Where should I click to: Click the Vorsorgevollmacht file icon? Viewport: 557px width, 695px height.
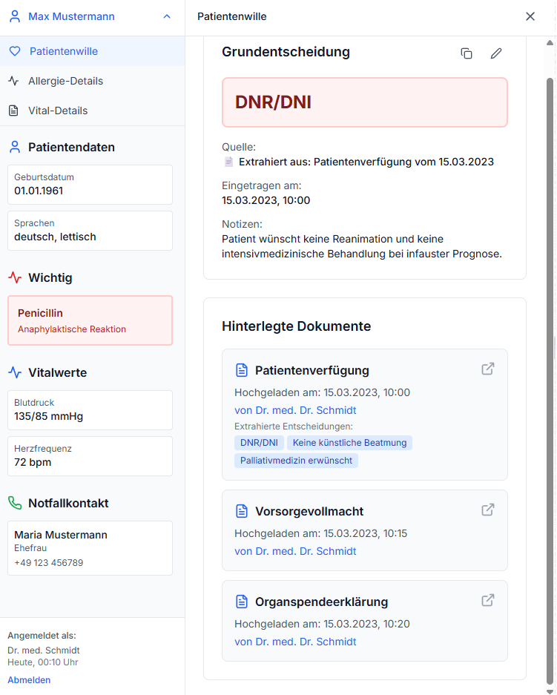tap(241, 511)
